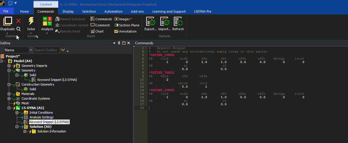Select Keyword Snippet under Geometry Solid
The width and height of the screenshot is (348, 143).
point(57,80)
